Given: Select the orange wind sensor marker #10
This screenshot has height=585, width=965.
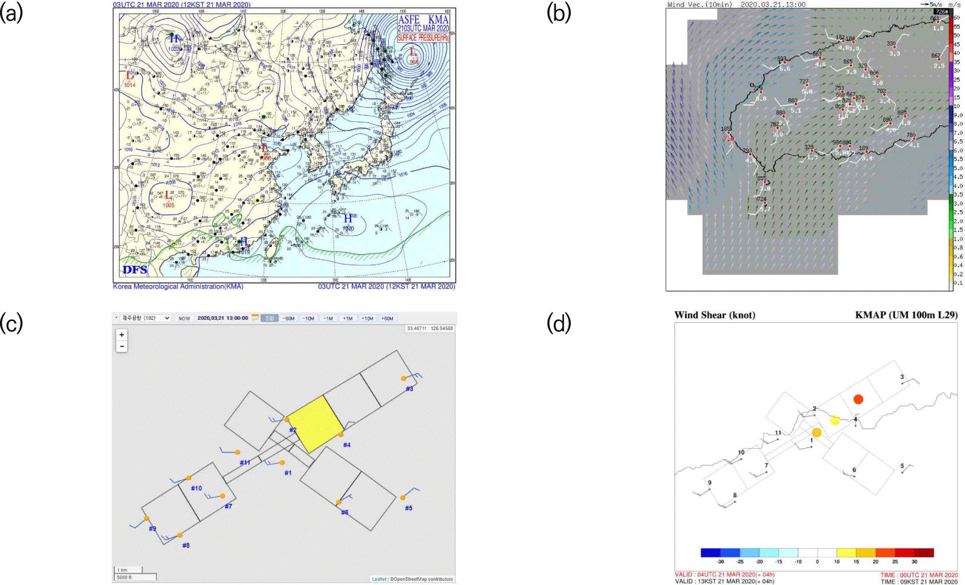Looking at the screenshot, I should click(x=189, y=478).
